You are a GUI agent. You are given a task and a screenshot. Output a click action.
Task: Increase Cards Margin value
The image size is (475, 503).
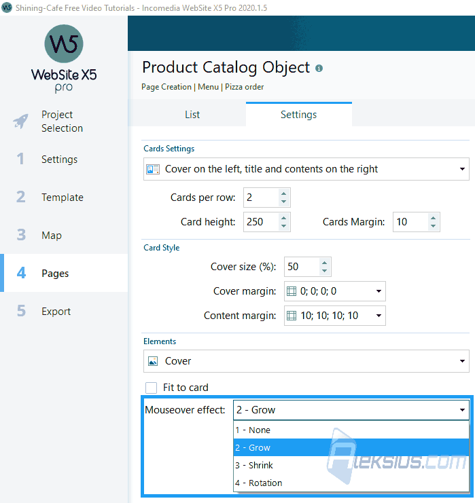[x=434, y=218]
